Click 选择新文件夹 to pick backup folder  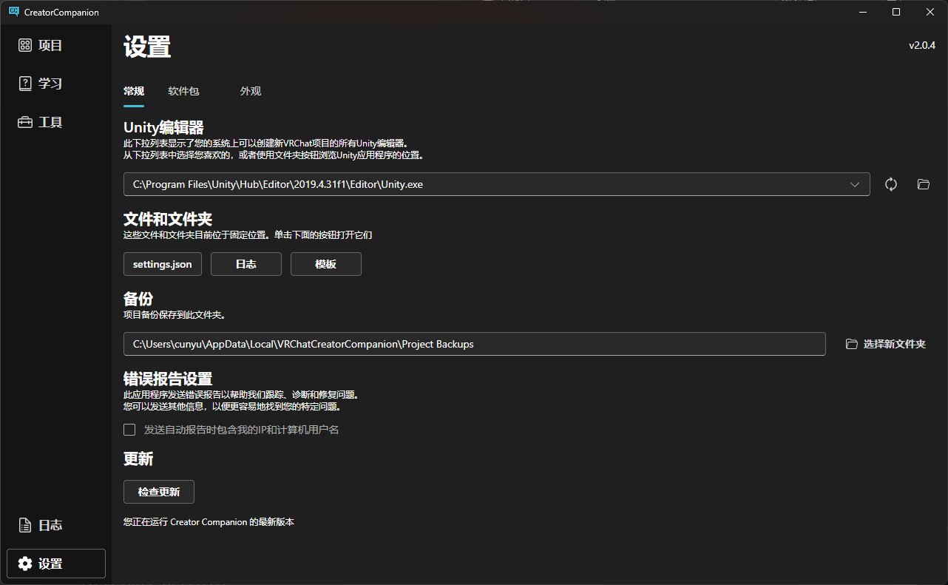(x=886, y=344)
